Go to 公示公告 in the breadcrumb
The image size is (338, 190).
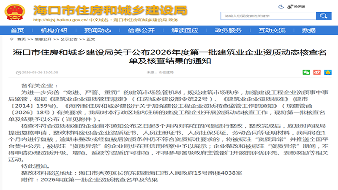69,39
